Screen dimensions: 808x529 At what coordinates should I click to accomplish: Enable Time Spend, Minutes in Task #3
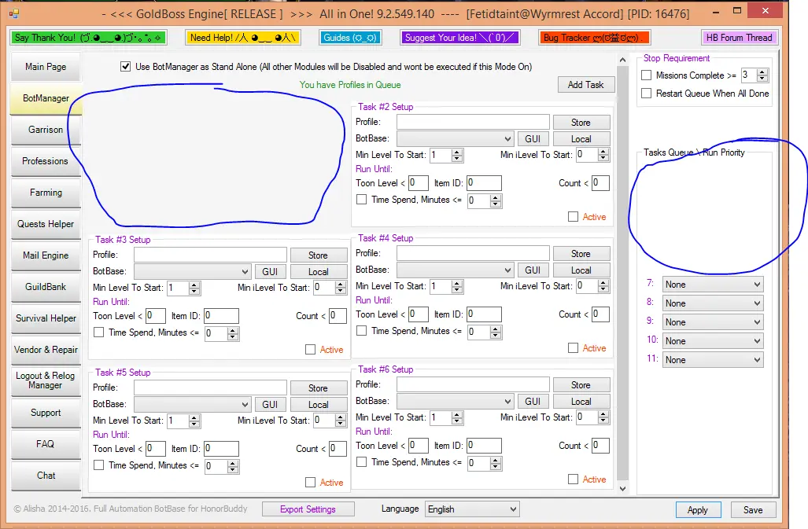coord(99,332)
